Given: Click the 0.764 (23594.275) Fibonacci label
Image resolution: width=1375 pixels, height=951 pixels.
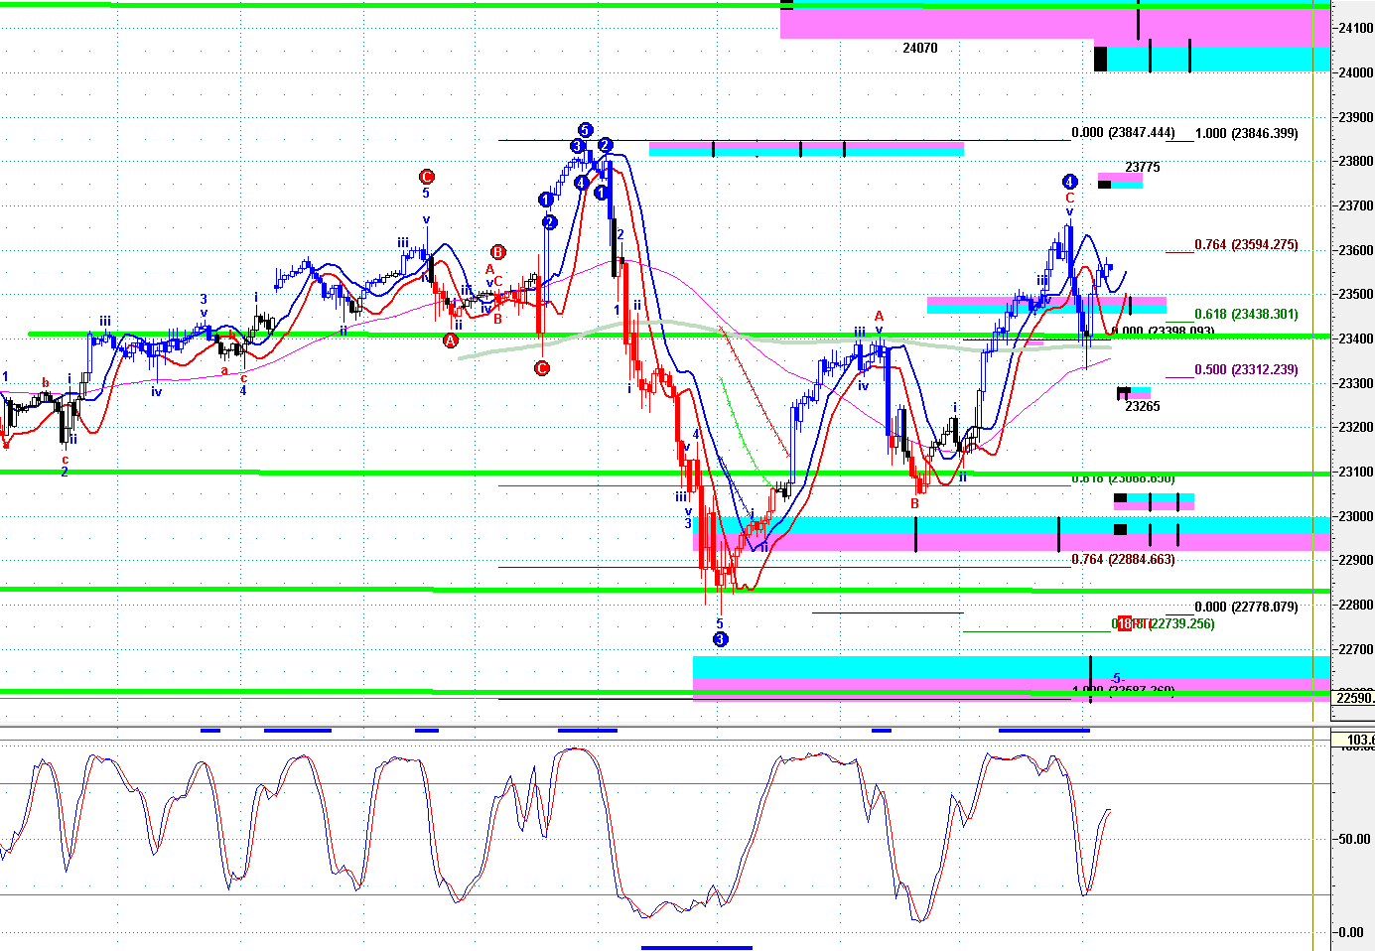Looking at the screenshot, I should pyautogui.click(x=1245, y=244).
